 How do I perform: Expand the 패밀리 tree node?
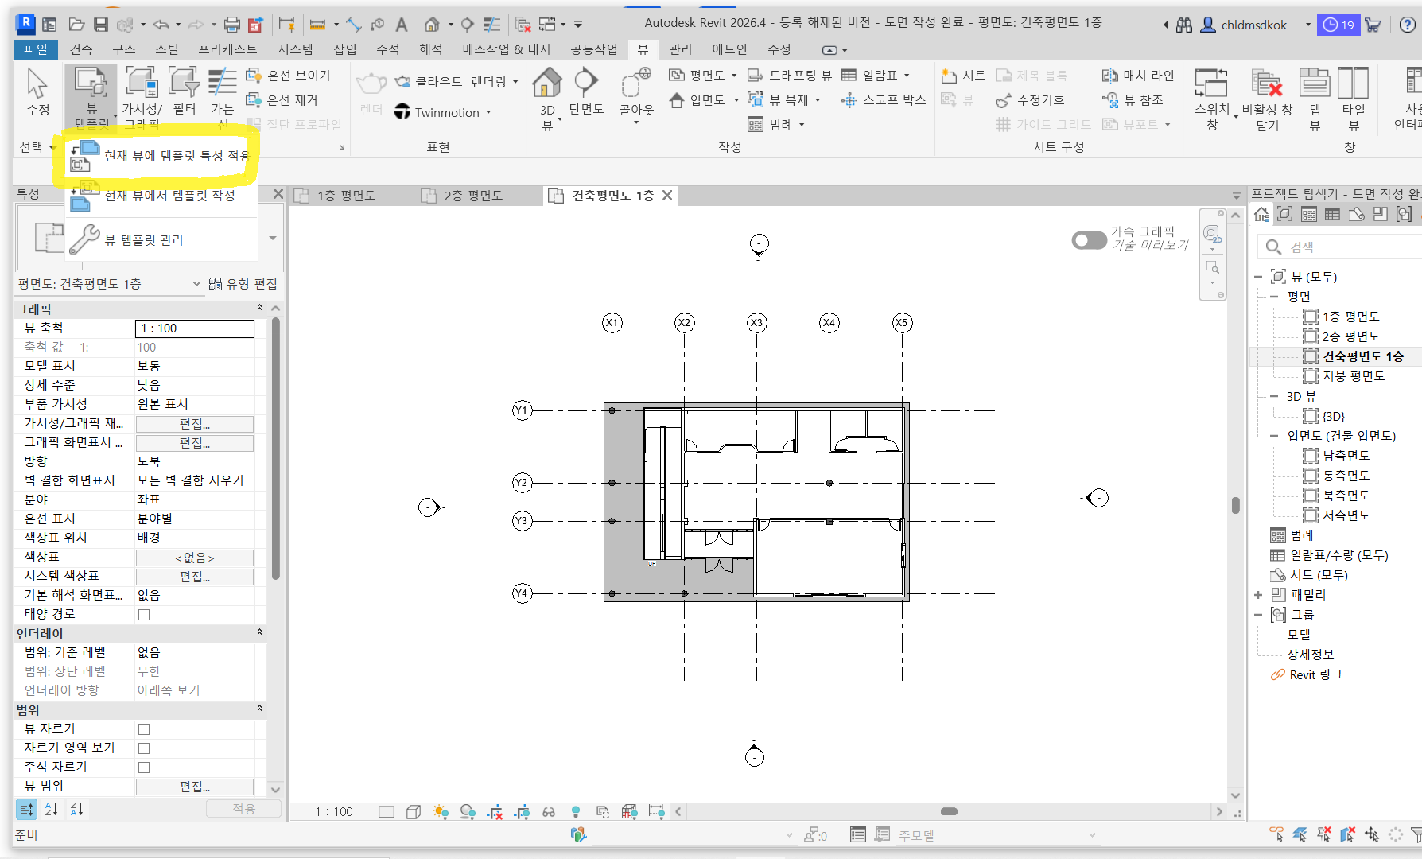click(x=1258, y=595)
